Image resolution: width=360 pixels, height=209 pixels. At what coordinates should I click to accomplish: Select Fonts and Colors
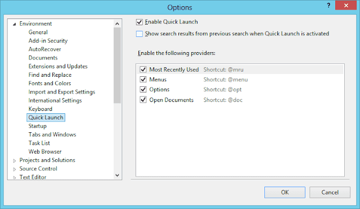[x=49, y=83]
